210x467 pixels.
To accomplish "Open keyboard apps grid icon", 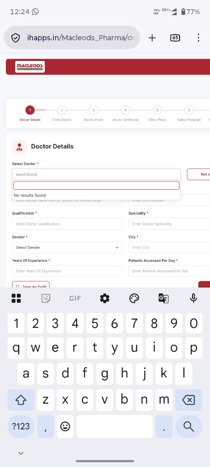I will [16, 298].
